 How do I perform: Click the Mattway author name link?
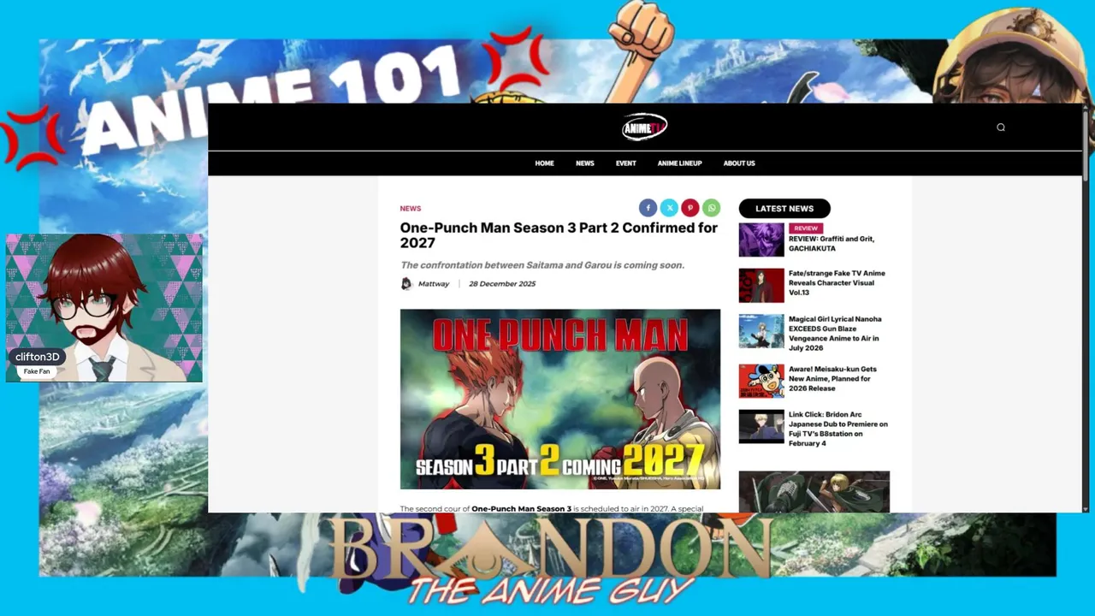coord(434,284)
